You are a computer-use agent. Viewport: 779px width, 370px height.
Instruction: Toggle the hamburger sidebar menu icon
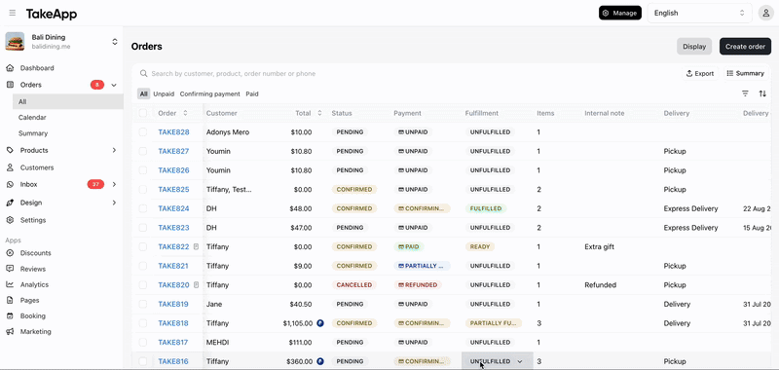pyautogui.click(x=13, y=13)
